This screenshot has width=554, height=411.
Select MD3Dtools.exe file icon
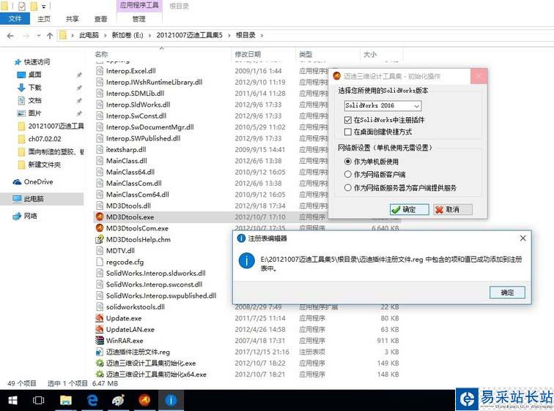[x=100, y=216]
